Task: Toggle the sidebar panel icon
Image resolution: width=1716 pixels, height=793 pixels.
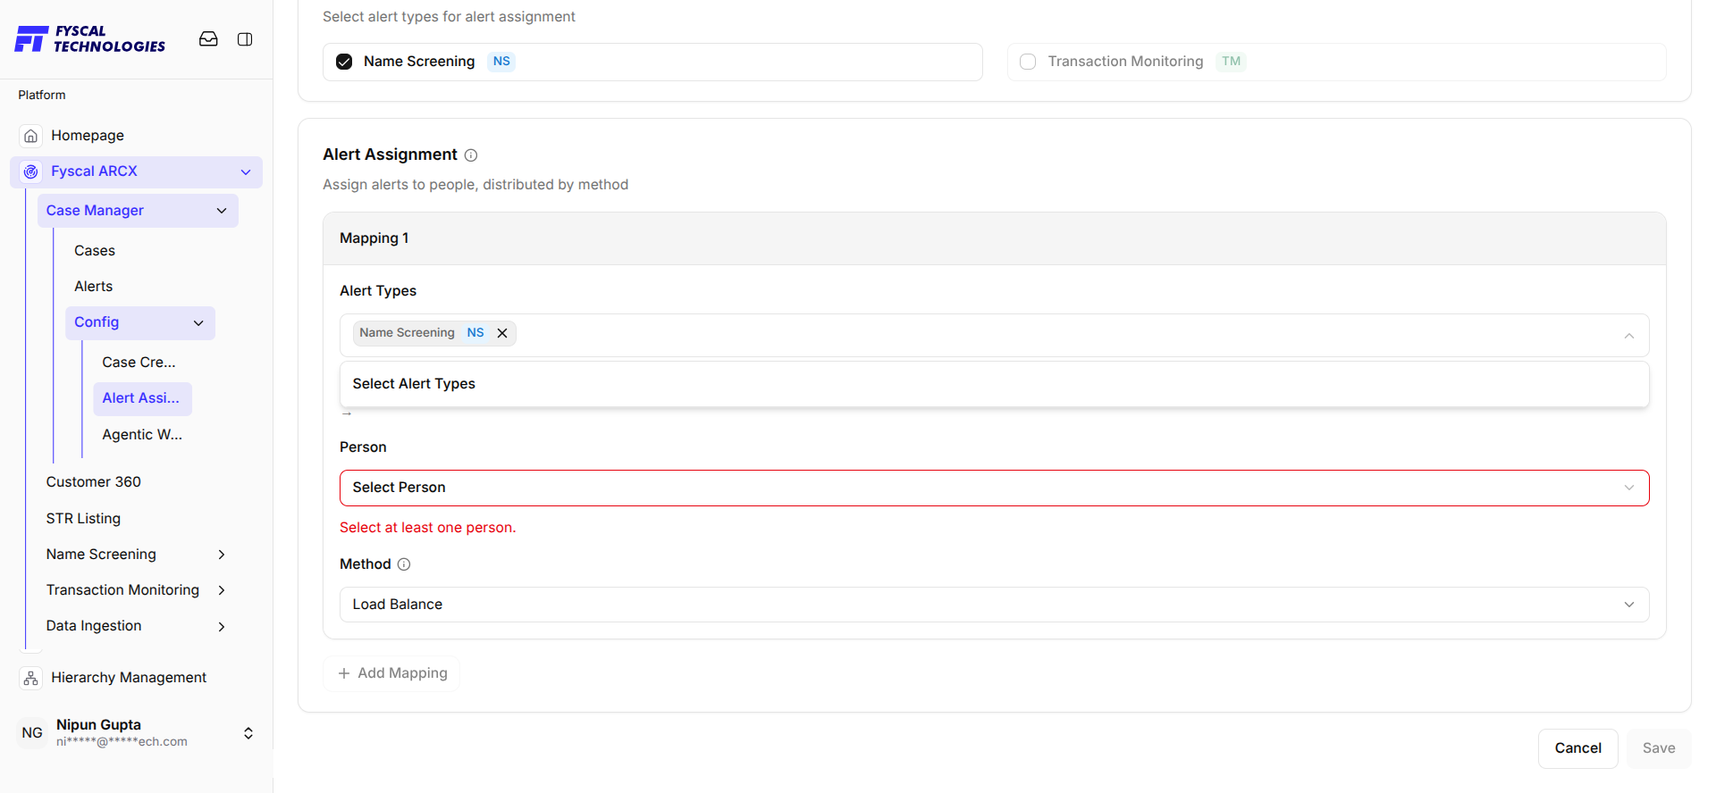Action: click(245, 39)
